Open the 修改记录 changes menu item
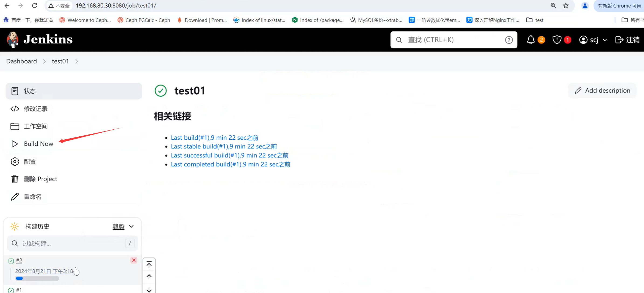 pyautogui.click(x=36, y=109)
